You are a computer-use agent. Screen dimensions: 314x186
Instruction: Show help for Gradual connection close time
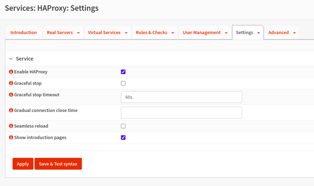[11, 110]
